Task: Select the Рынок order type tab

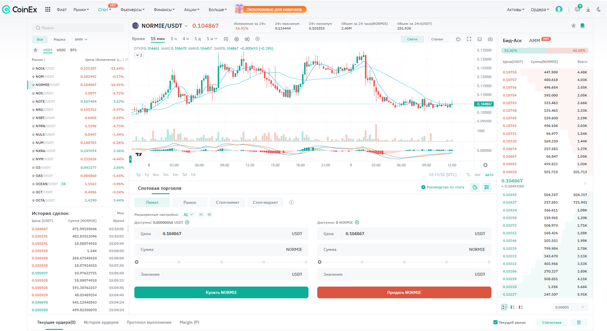Action: [190, 202]
